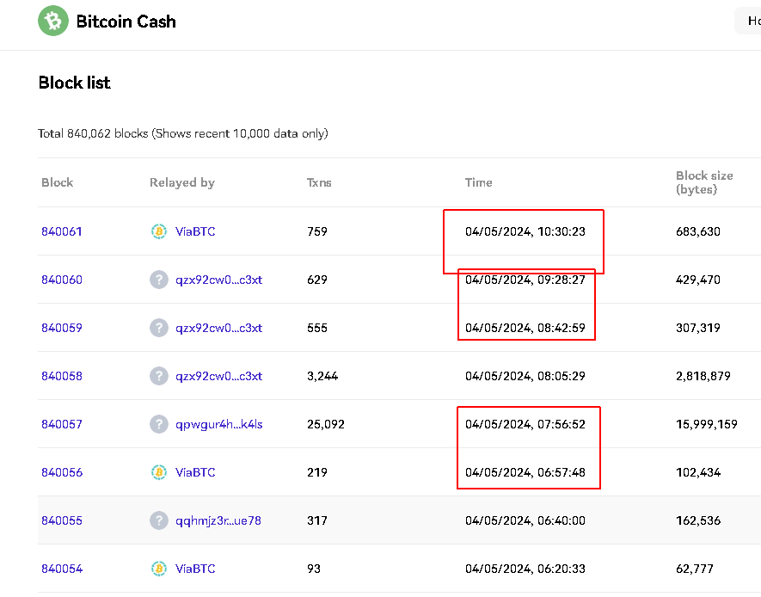Click the ViaBTC icon in row 840061
Image resolution: width=761 pixels, height=597 pixels.
[159, 231]
